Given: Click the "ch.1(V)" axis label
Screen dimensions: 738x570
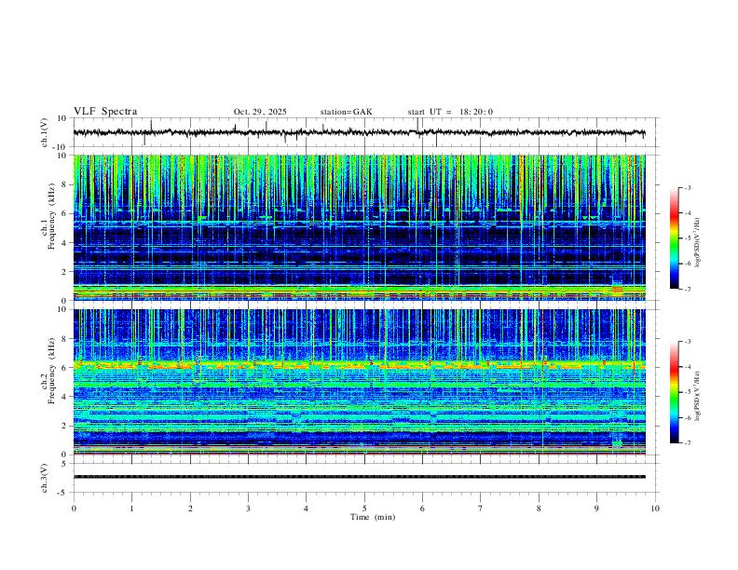Looking at the screenshot, I should pos(45,132).
